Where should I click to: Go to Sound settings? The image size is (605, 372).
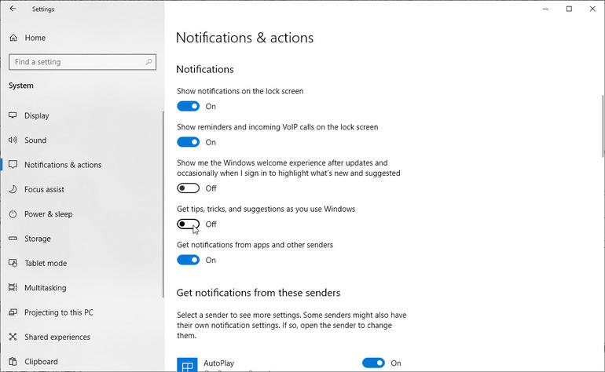[x=35, y=140]
